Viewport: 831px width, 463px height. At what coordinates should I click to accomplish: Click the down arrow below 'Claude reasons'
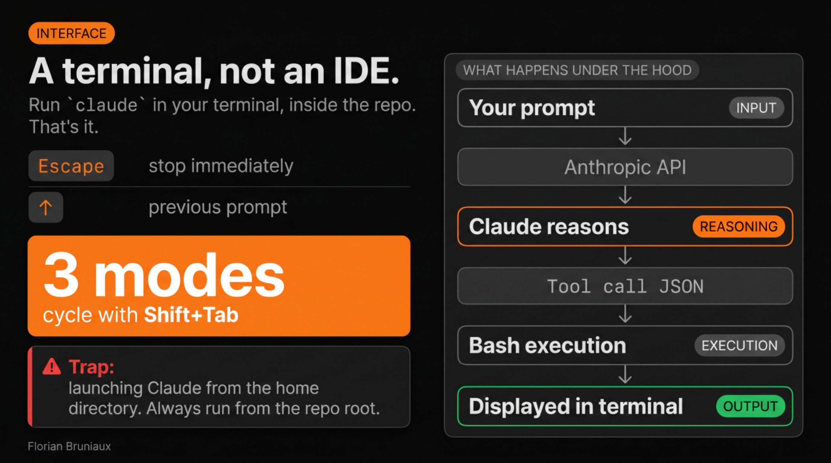click(x=625, y=256)
